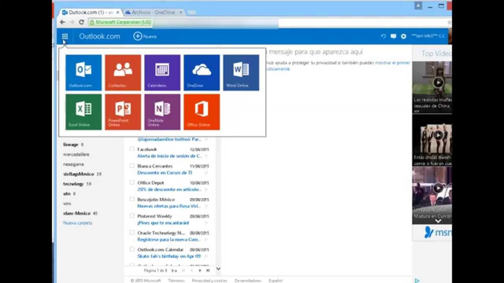The height and width of the screenshot is (283, 504).
Task: Reload the page in Chrome
Action: pos(82,22)
